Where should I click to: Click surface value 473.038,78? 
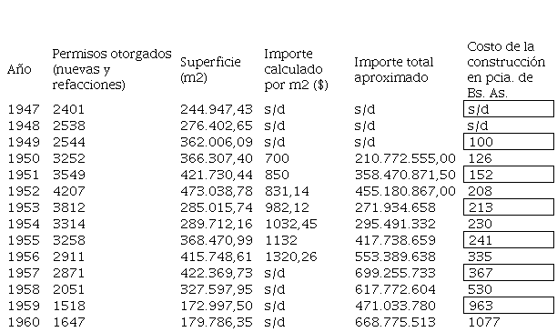pos(217,191)
